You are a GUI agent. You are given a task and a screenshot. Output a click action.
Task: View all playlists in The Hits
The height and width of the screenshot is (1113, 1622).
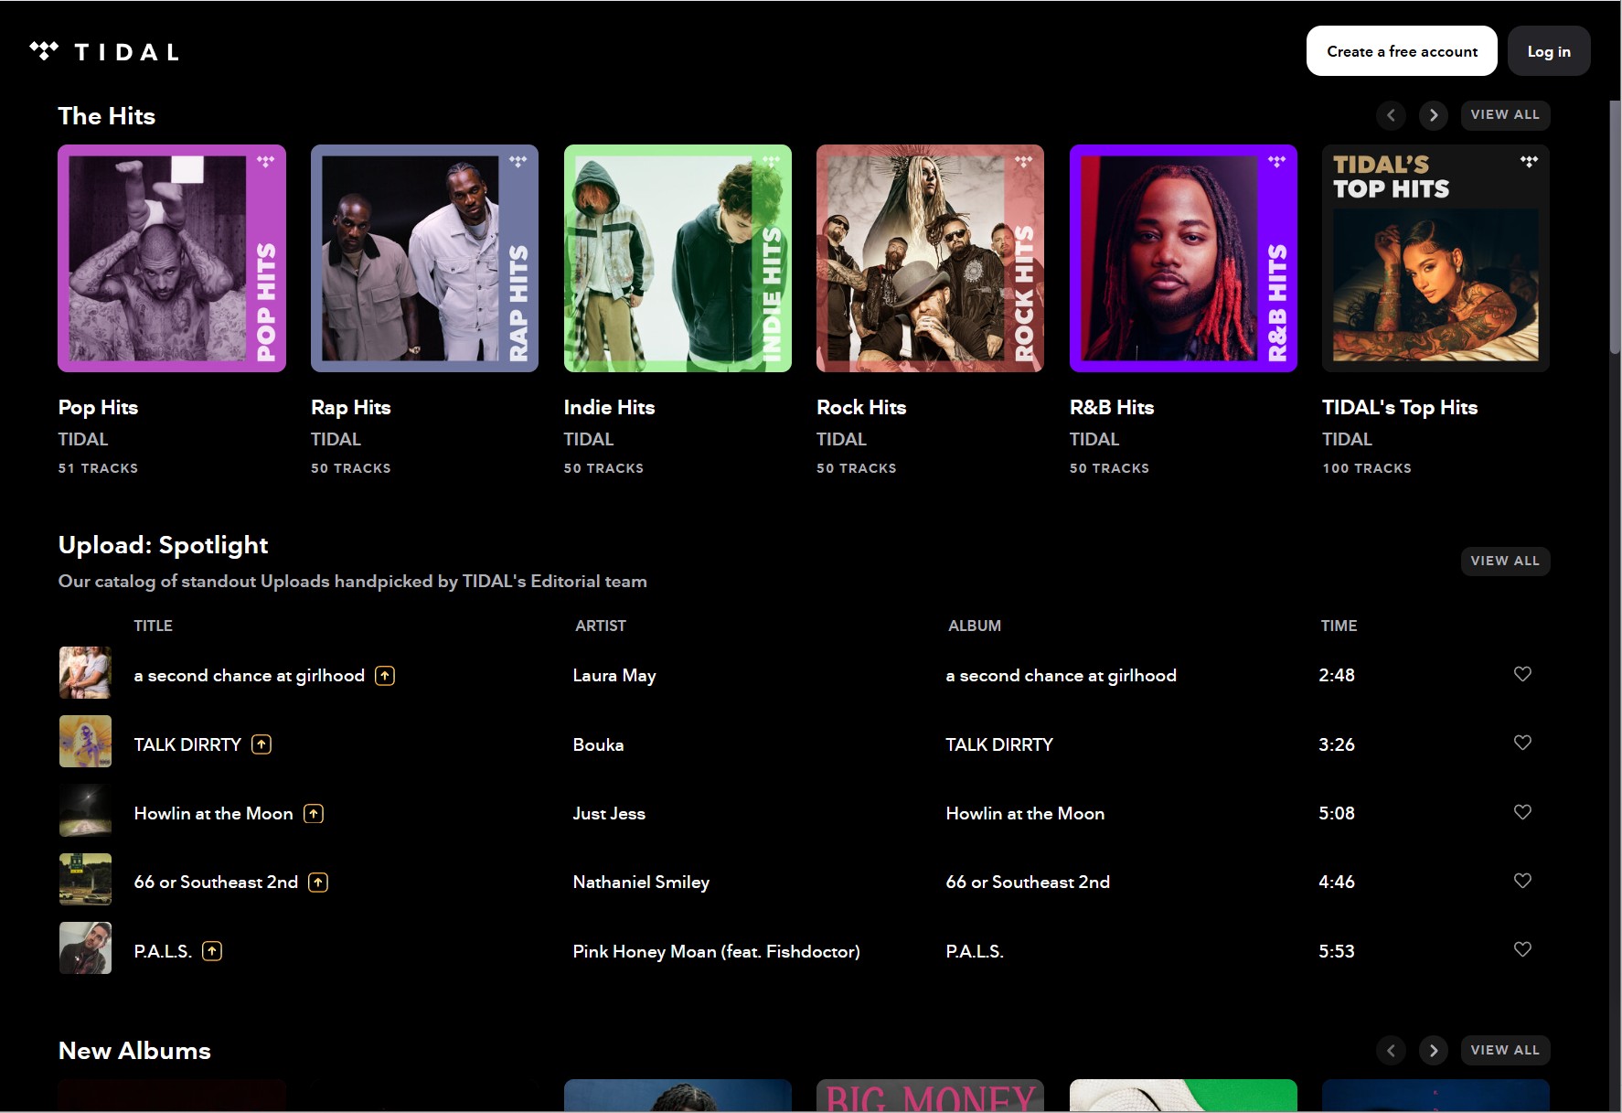pos(1505,115)
